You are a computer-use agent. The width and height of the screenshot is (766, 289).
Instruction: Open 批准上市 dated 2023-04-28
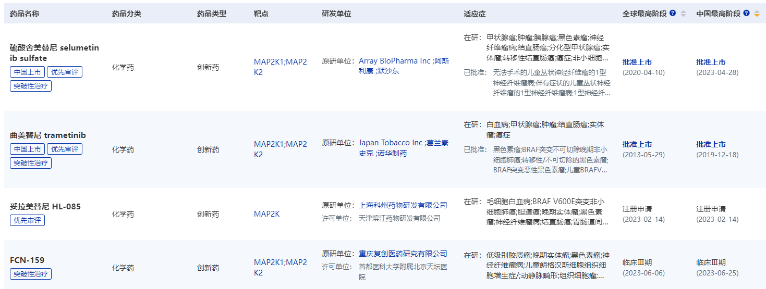(711, 62)
